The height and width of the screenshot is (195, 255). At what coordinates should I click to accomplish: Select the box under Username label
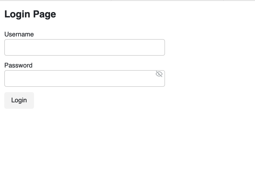point(84,47)
